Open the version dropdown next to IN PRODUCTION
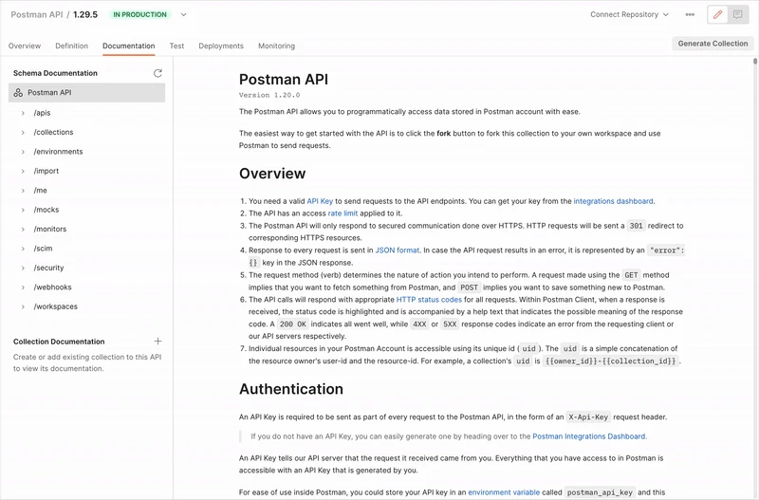The width and height of the screenshot is (759, 500). tap(183, 14)
